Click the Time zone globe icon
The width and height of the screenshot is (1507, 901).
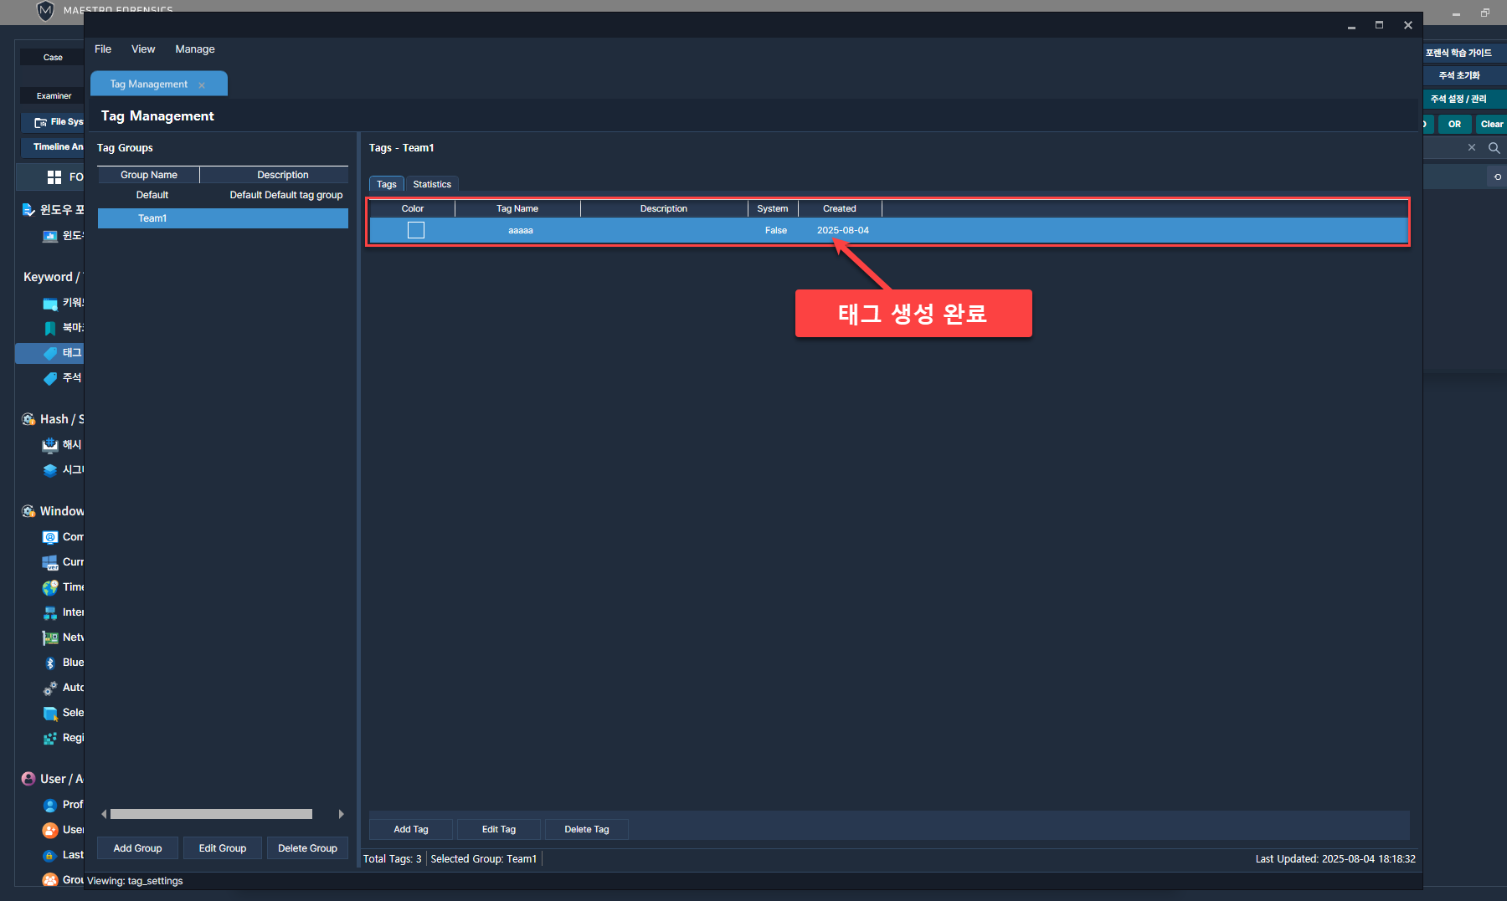coord(50,587)
